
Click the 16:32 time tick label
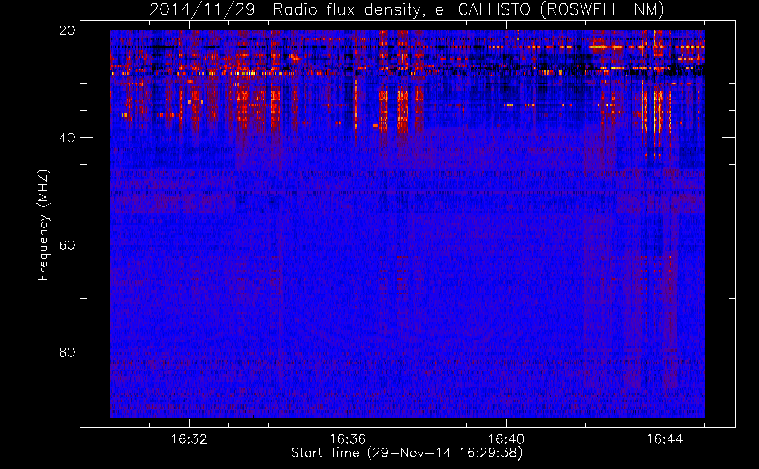click(x=189, y=439)
